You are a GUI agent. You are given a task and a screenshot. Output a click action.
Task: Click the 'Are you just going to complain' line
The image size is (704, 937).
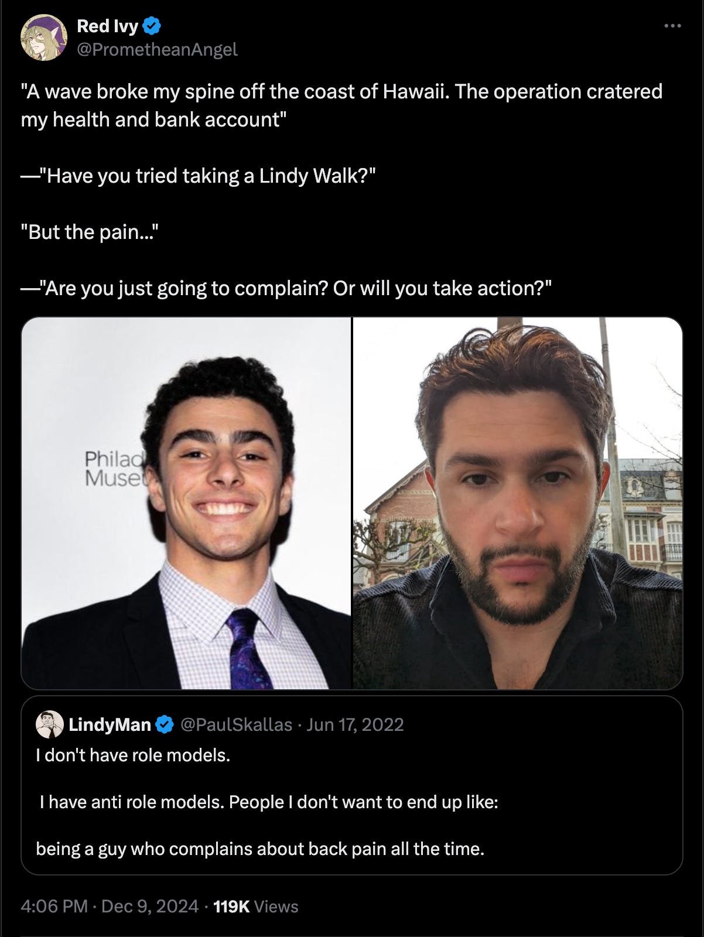[286, 288]
